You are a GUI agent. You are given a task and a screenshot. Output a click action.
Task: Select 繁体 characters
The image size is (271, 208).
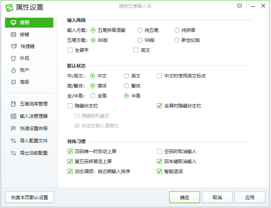(x=127, y=86)
